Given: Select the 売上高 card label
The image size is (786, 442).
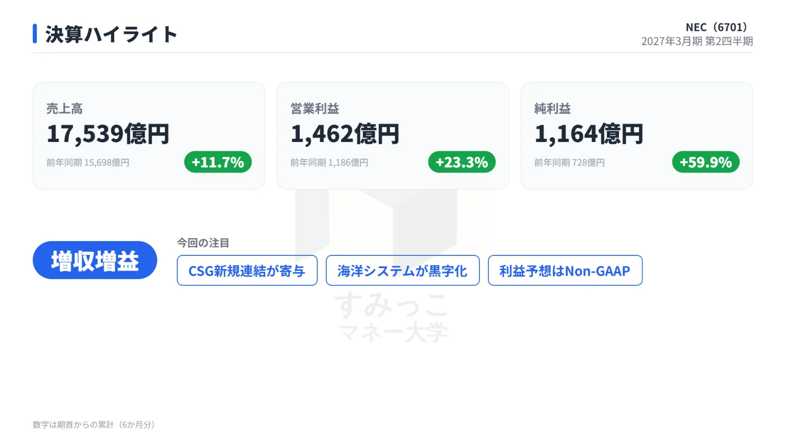Looking at the screenshot, I should pos(64,109).
